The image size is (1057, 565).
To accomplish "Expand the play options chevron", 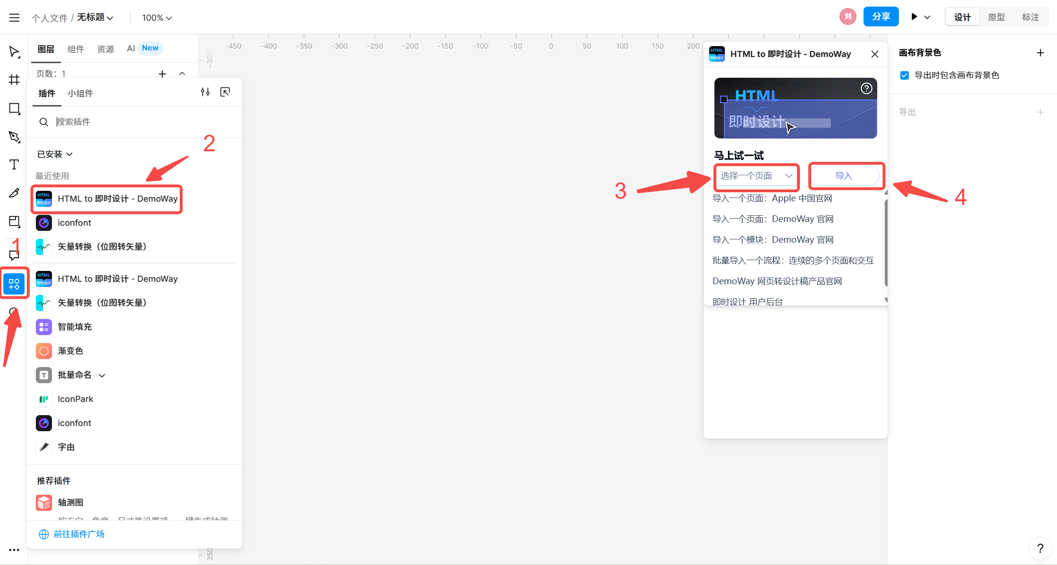I will coord(927,17).
